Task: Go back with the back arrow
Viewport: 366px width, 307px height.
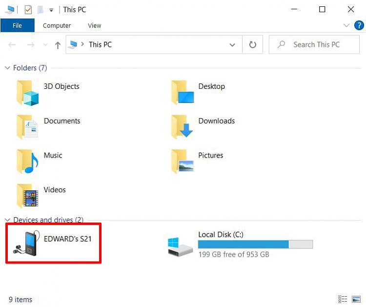Action: coord(12,44)
